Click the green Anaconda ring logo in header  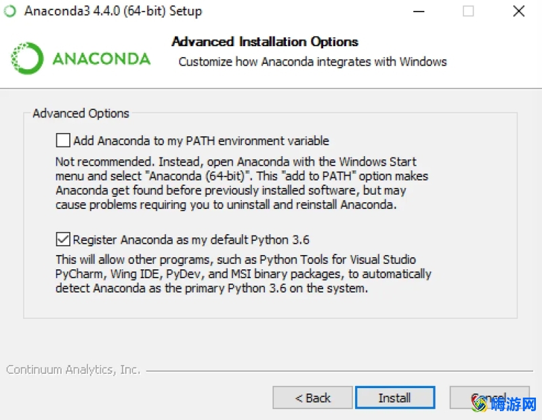27,58
